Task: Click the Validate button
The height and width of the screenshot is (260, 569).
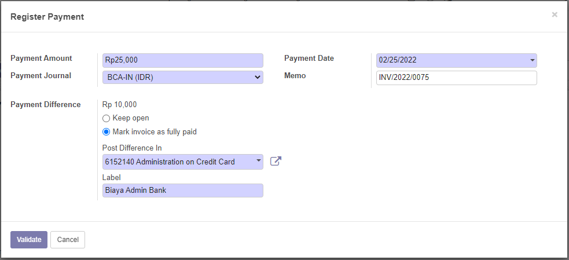Action: [29, 240]
